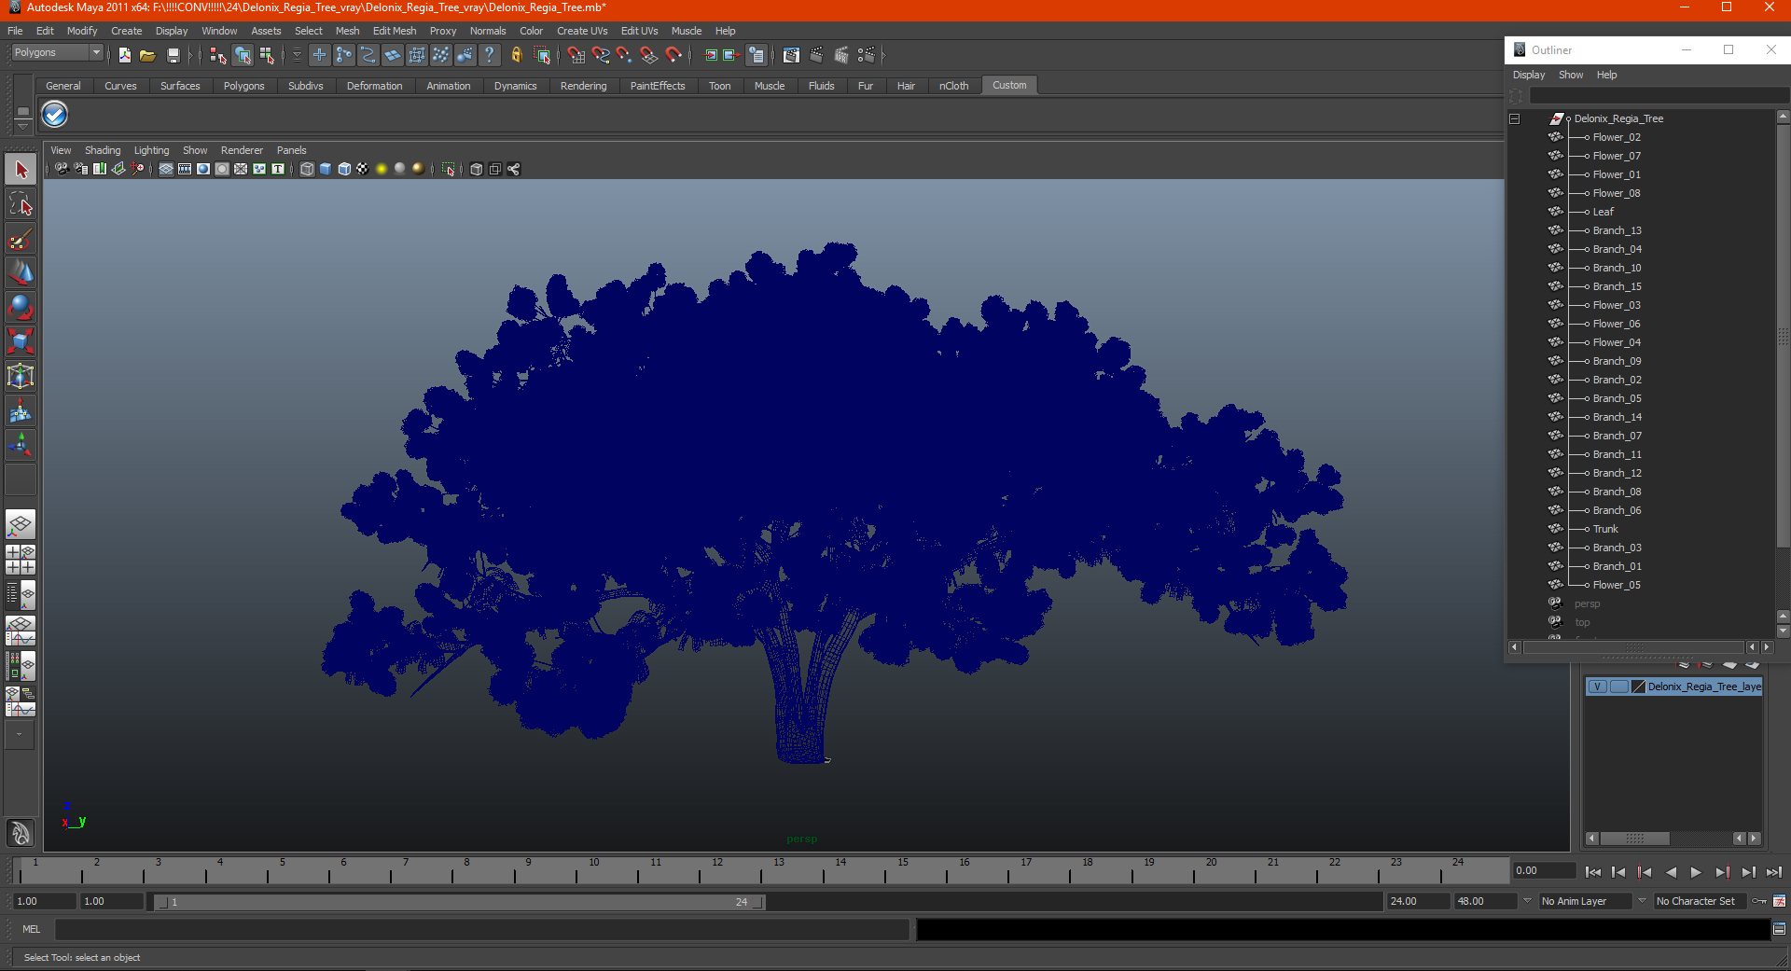Viewport: 1791px width, 971px height.
Task: Toggle Use All Lights yellow sphere icon
Action: 382,169
